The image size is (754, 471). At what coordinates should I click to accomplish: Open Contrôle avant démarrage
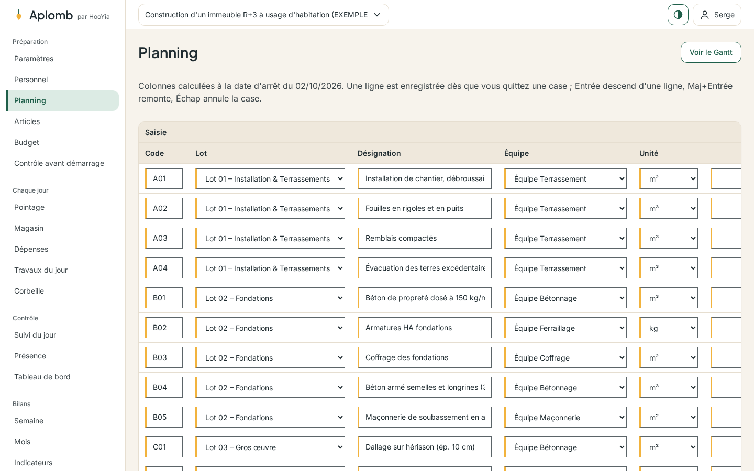62,163
